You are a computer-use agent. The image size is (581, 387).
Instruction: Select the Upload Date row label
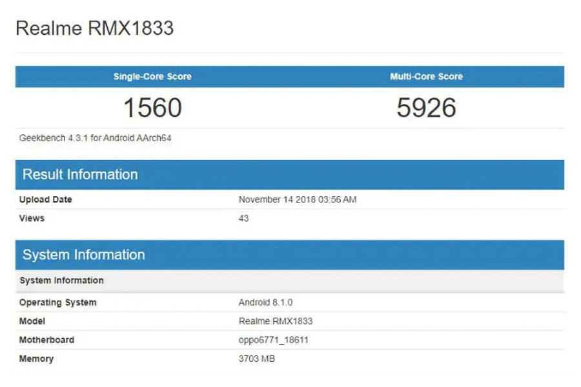pos(45,199)
